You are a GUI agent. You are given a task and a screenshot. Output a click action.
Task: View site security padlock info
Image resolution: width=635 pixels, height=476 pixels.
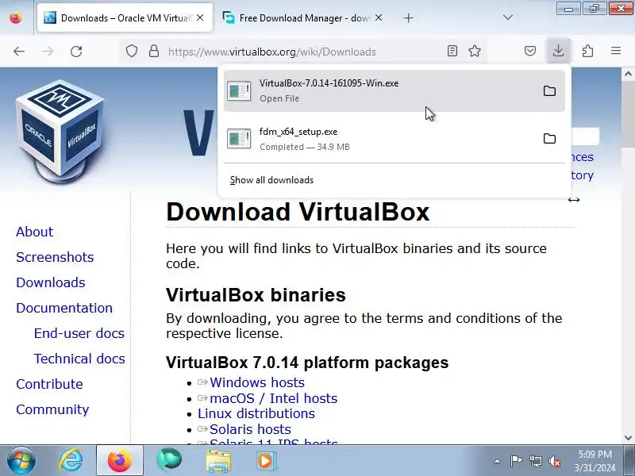click(154, 52)
